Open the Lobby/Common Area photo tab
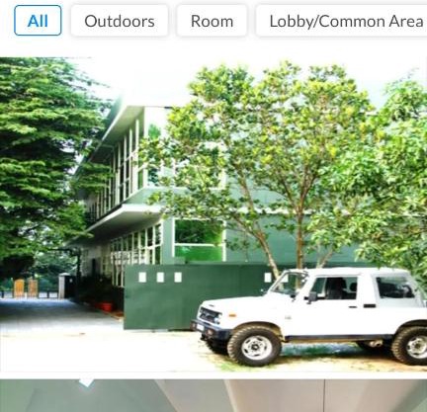 342,21
